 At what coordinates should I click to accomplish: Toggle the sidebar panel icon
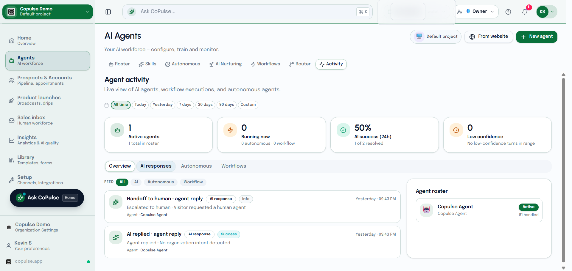click(x=108, y=12)
